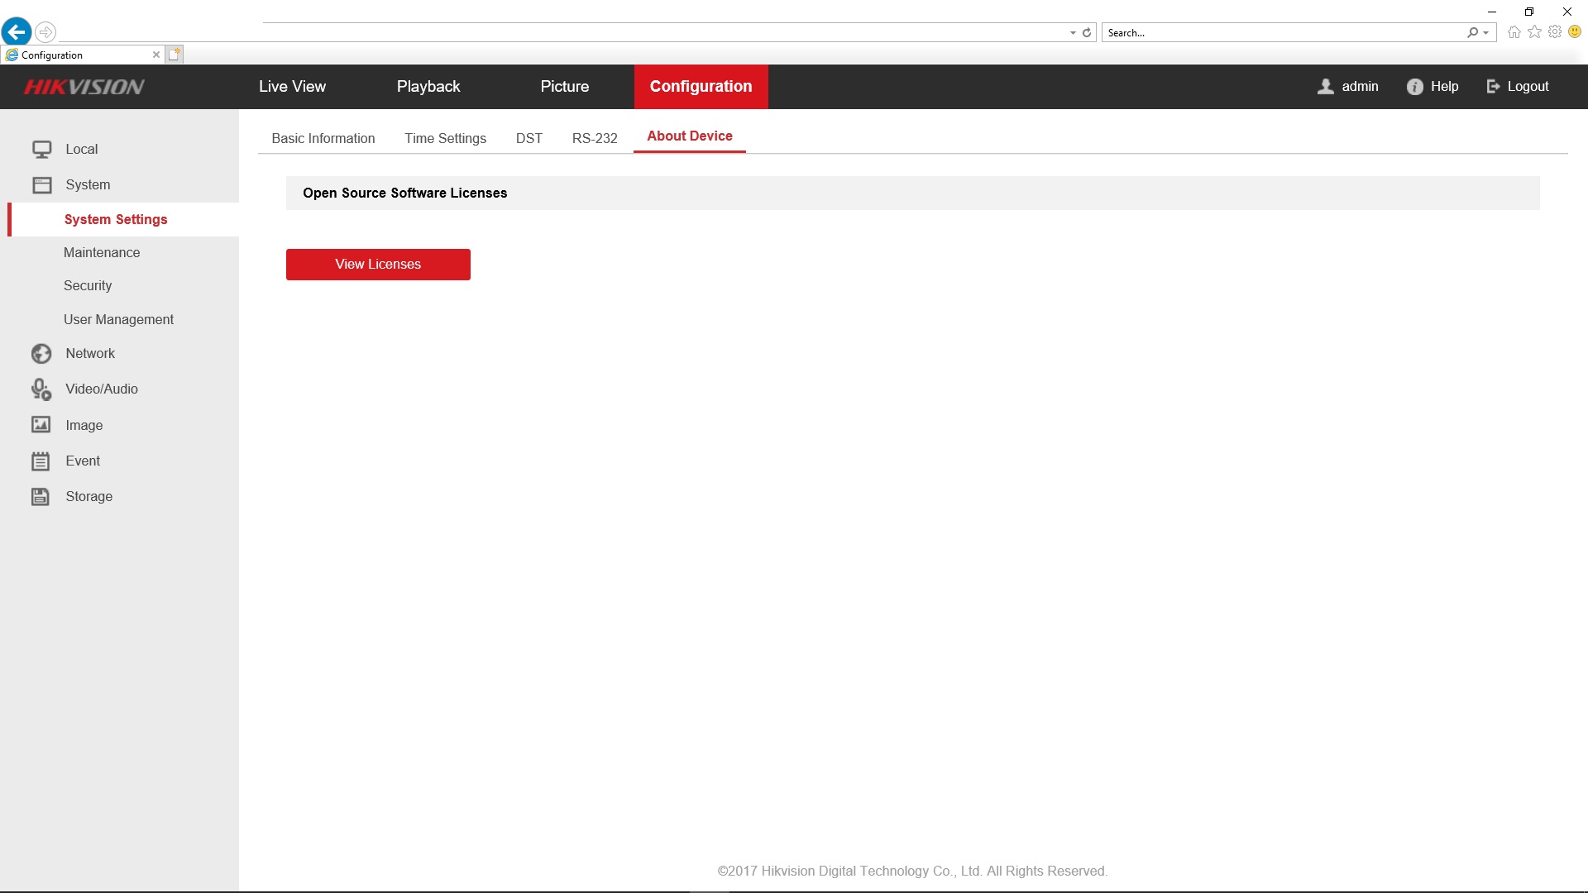Click the Storage floppy disk icon
The width and height of the screenshot is (1588, 893).
coord(41,497)
